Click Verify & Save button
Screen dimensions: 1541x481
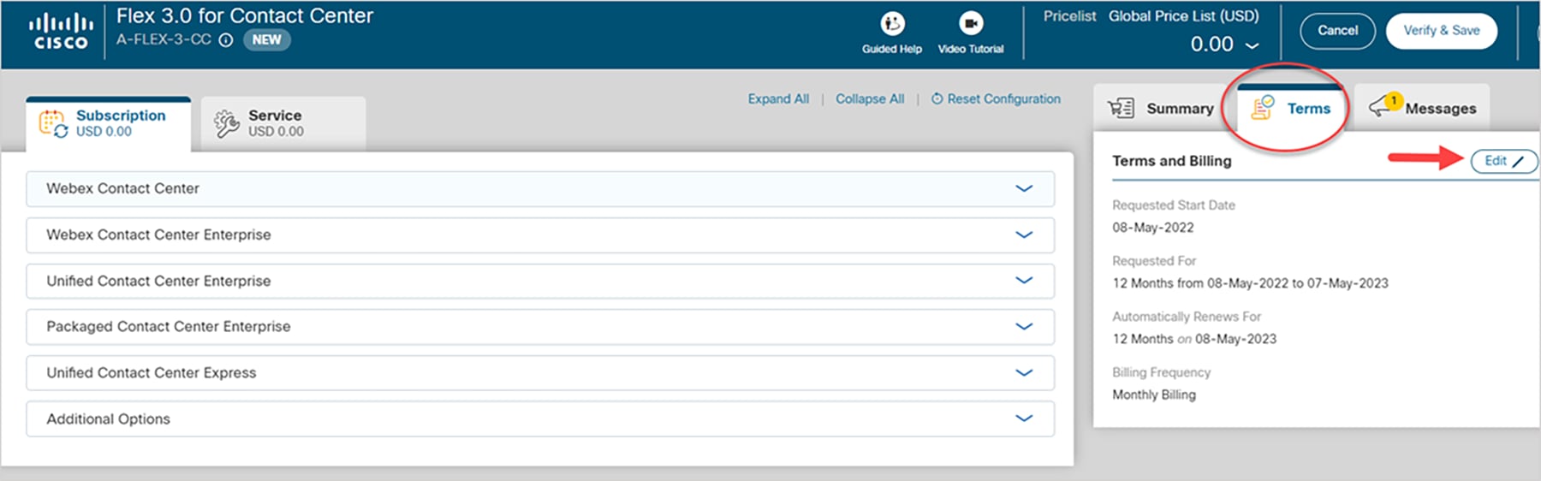point(1442,31)
